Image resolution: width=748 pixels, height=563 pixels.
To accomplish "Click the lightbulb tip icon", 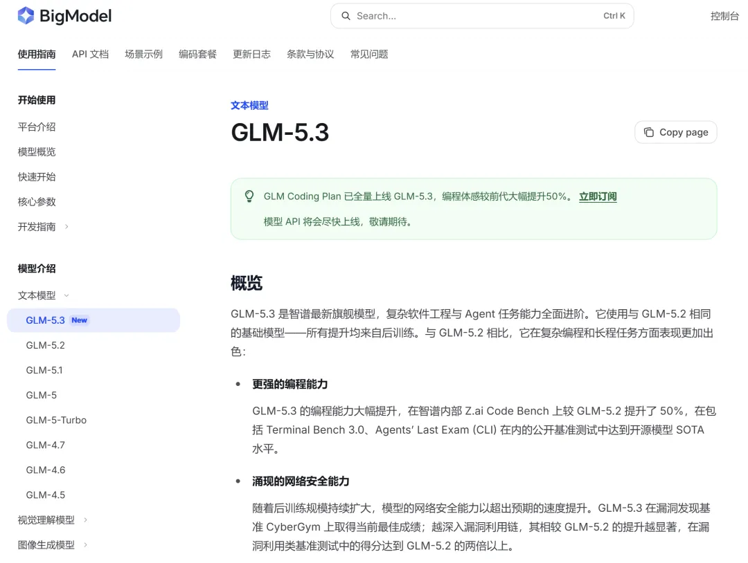I will [x=249, y=196].
